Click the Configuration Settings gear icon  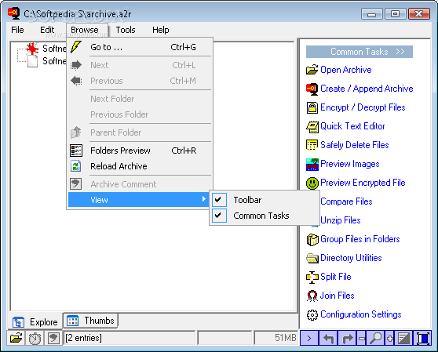(312, 315)
